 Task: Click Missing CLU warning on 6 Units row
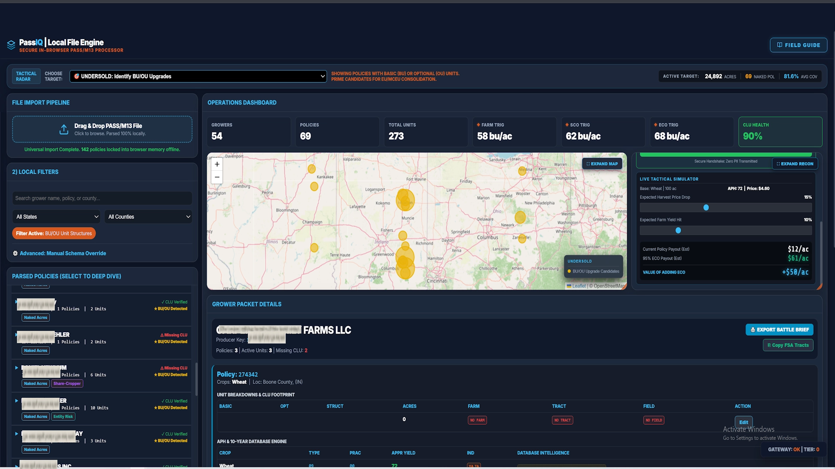click(x=174, y=368)
